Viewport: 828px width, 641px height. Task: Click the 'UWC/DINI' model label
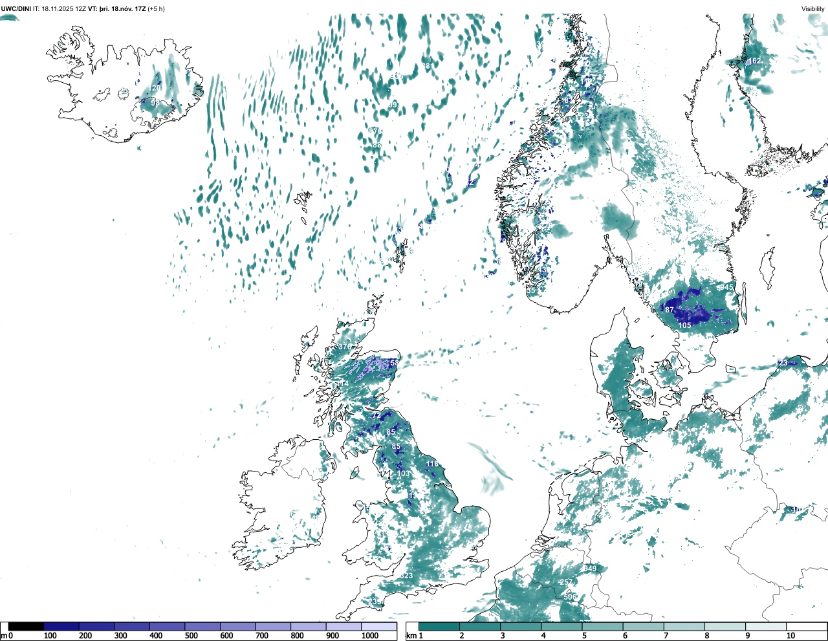tap(16, 9)
